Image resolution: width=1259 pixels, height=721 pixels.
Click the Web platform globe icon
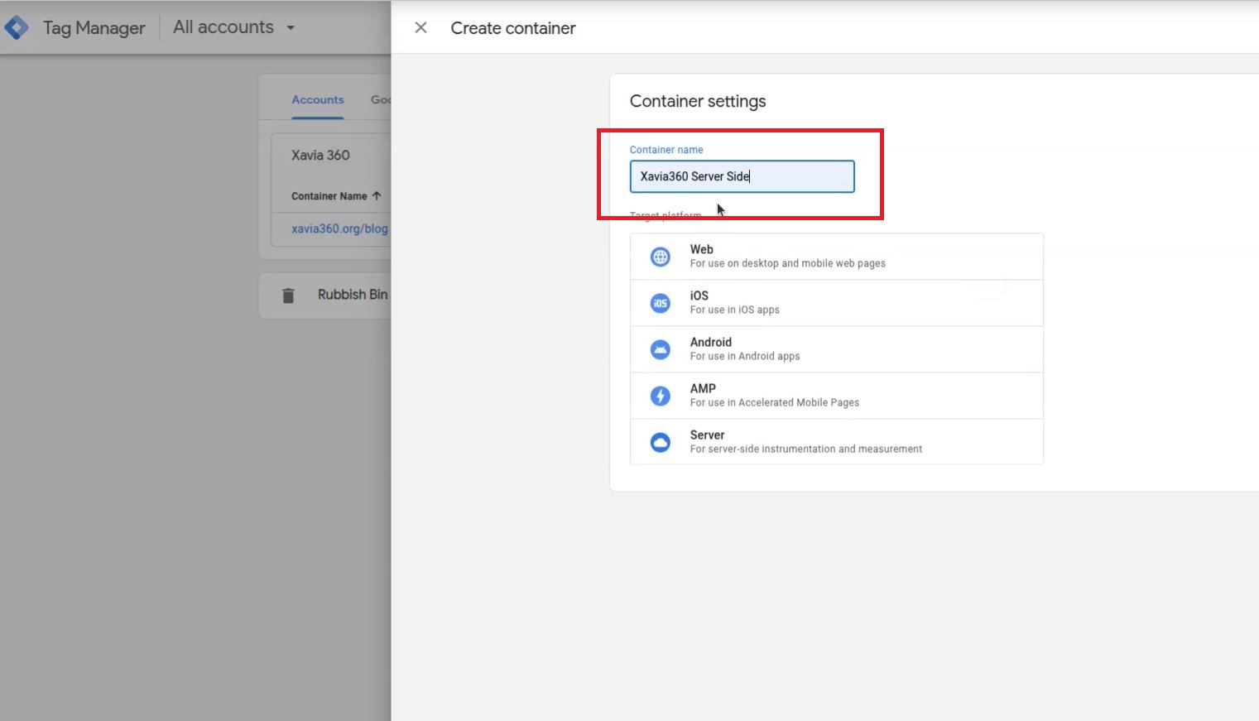click(x=661, y=257)
